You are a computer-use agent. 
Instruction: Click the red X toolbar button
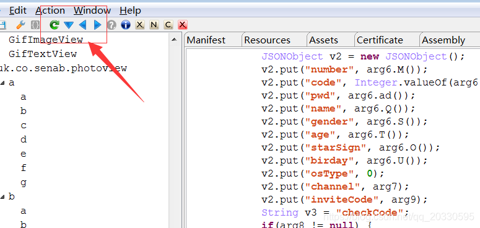(183, 25)
